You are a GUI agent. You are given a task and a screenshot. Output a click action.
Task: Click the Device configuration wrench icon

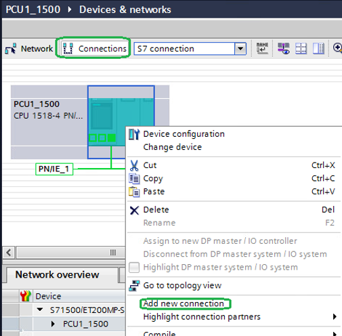(x=134, y=134)
